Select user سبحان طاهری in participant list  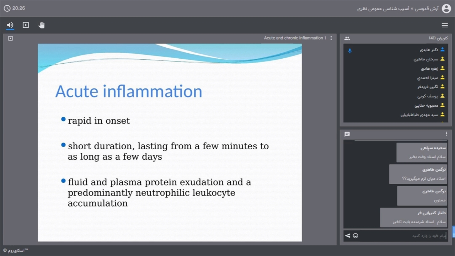click(x=426, y=59)
